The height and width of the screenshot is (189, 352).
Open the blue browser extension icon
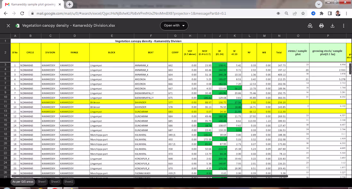pos(313,13)
